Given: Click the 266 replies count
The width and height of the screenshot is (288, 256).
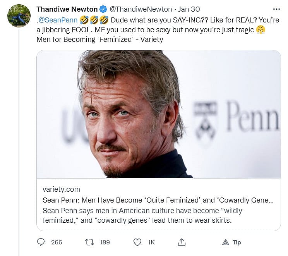Looking at the screenshot, I should coord(57,242).
